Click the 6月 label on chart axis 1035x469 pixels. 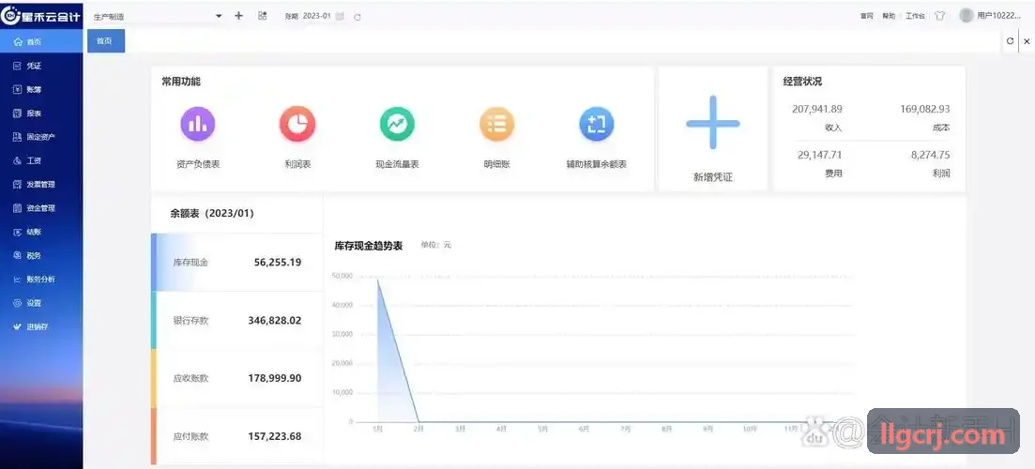pos(584,429)
